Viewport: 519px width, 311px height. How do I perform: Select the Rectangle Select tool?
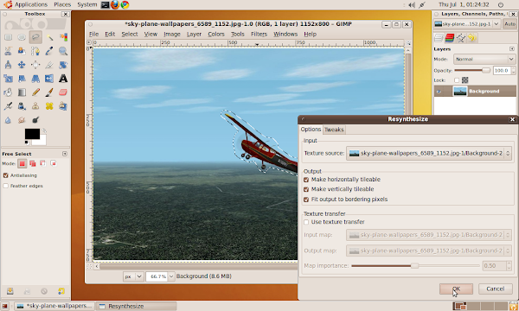(8, 37)
